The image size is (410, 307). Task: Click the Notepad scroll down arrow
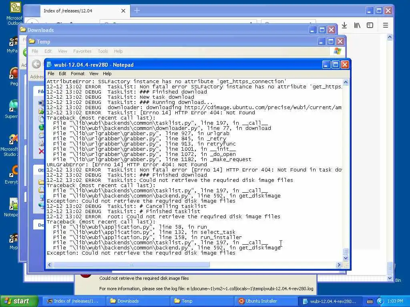tap(346, 258)
